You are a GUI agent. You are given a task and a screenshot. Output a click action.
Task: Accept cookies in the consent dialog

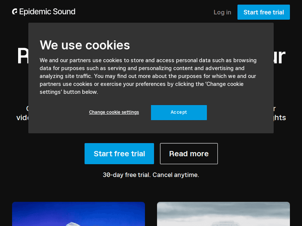click(x=179, y=112)
